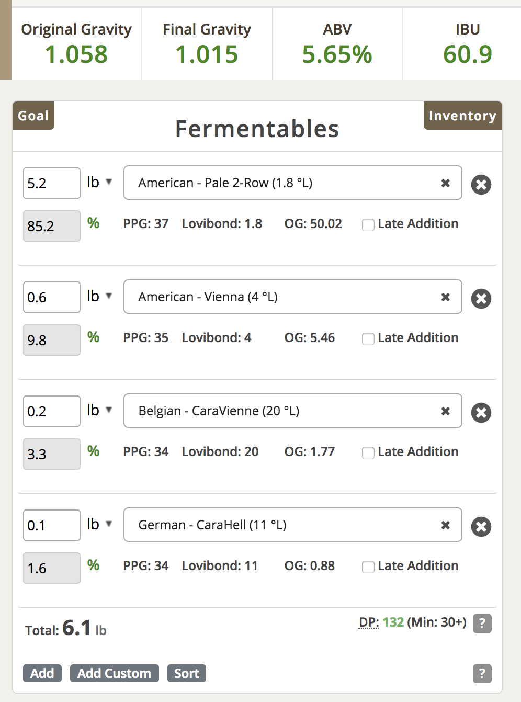Image resolution: width=521 pixels, height=702 pixels.
Task: Open the lb unit dropdown for Pale 2-Row
Action: pyautogui.click(x=99, y=182)
